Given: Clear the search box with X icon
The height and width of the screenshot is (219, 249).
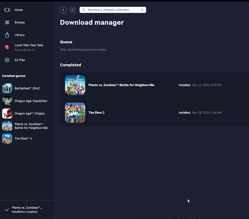Looking at the screenshot, I should [142, 10].
